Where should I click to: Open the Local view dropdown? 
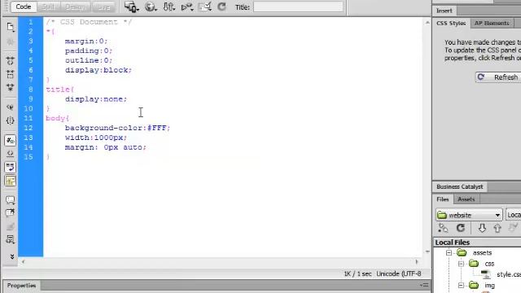pyautogui.click(x=514, y=215)
